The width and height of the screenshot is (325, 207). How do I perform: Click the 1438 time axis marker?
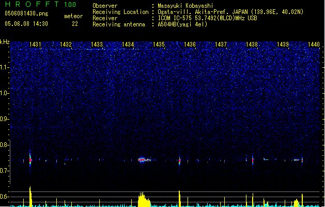click(x=252, y=45)
